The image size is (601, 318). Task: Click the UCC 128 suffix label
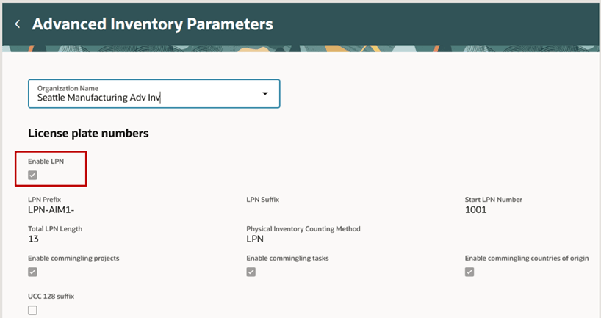(51, 296)
